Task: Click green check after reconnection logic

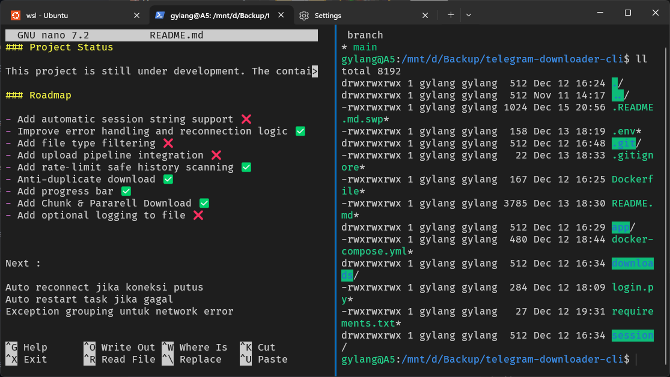Action: 300,131
